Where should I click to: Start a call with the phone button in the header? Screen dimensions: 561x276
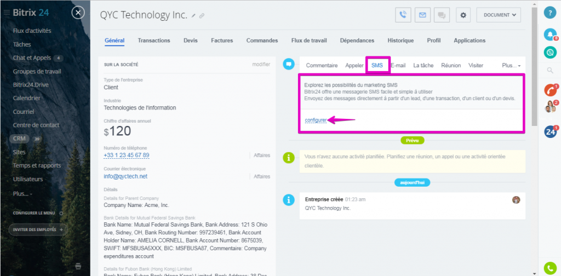pyautogui.click(x=403, y=15)
